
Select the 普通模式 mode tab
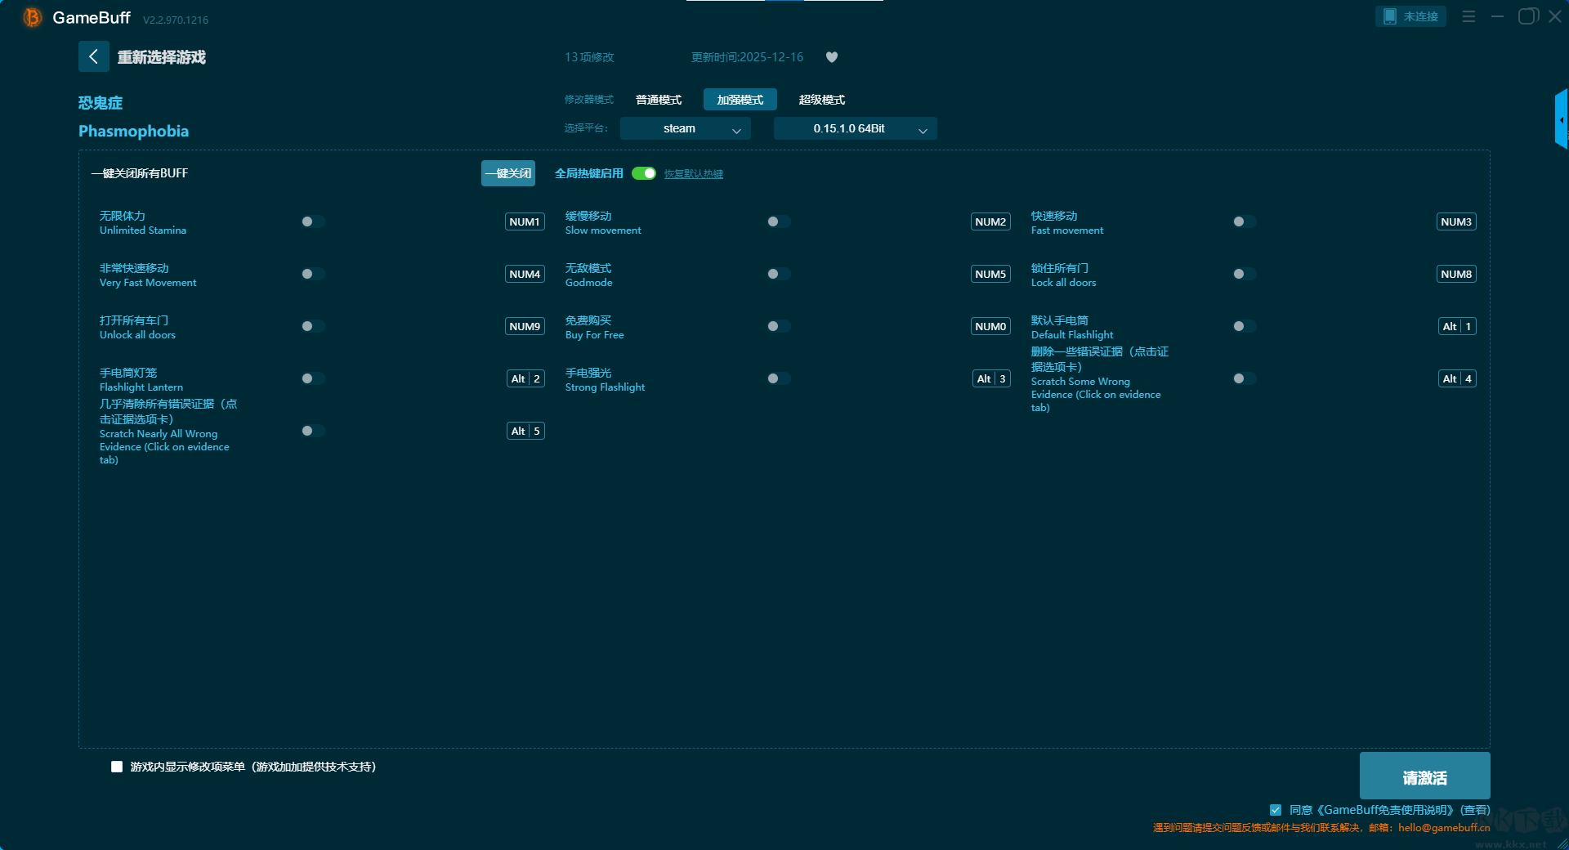[x=659, y=100]
